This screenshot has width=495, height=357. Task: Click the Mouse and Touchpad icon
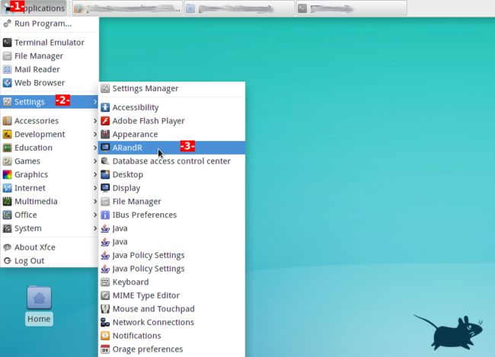click(x=105, y=309)
